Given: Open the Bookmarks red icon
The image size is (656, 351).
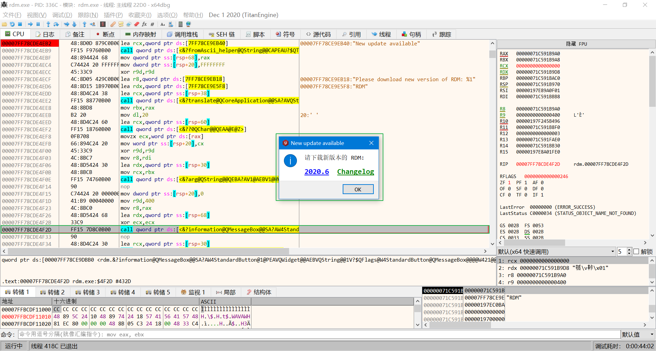Looking at the screenshot, I should pos(137,24).
